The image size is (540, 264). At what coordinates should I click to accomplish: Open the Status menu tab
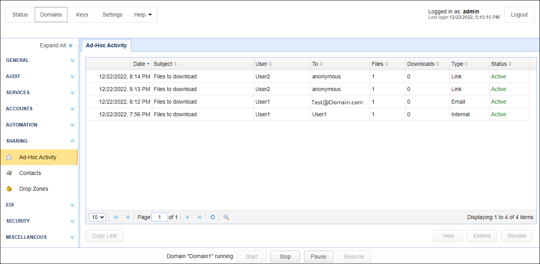(20, 15)
